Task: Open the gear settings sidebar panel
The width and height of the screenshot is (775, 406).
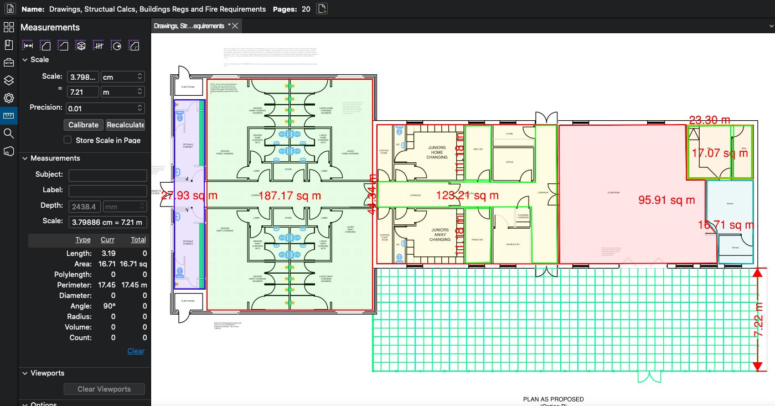Action: click(x=8, y=98)
